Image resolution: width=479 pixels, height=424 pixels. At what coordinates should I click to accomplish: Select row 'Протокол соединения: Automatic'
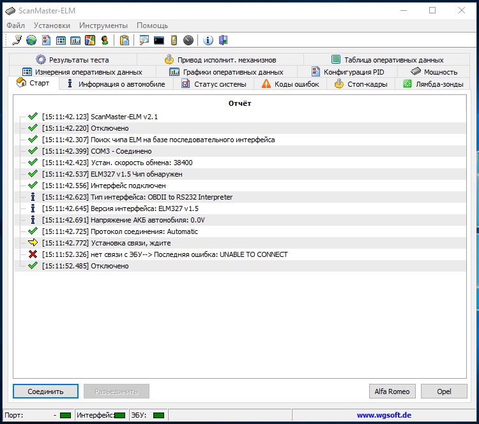pyautogui.click(x=240, y=231)
